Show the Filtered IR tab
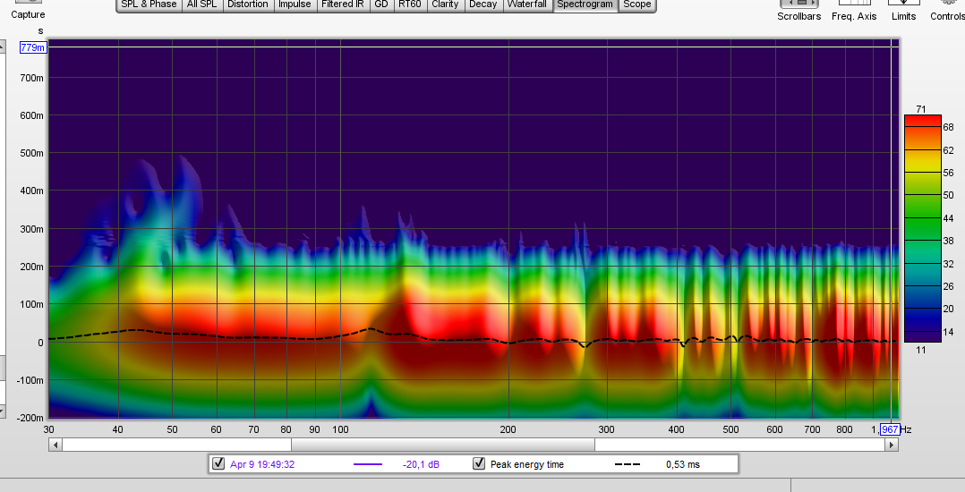 point(342,4)
